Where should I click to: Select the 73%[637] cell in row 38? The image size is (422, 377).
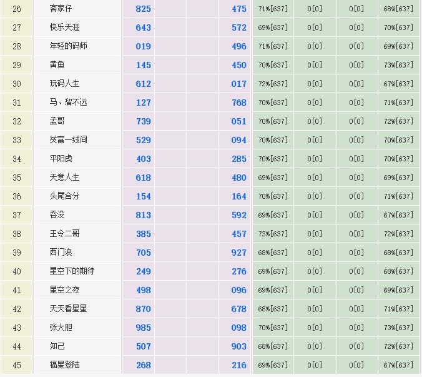pos(273,234)
